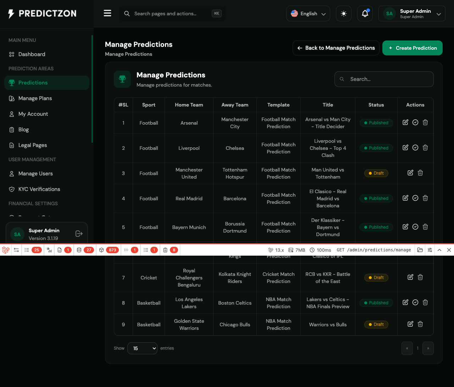Go to next page with » button
The height and width of the screenshot is (387, 454).
[428, 348]
